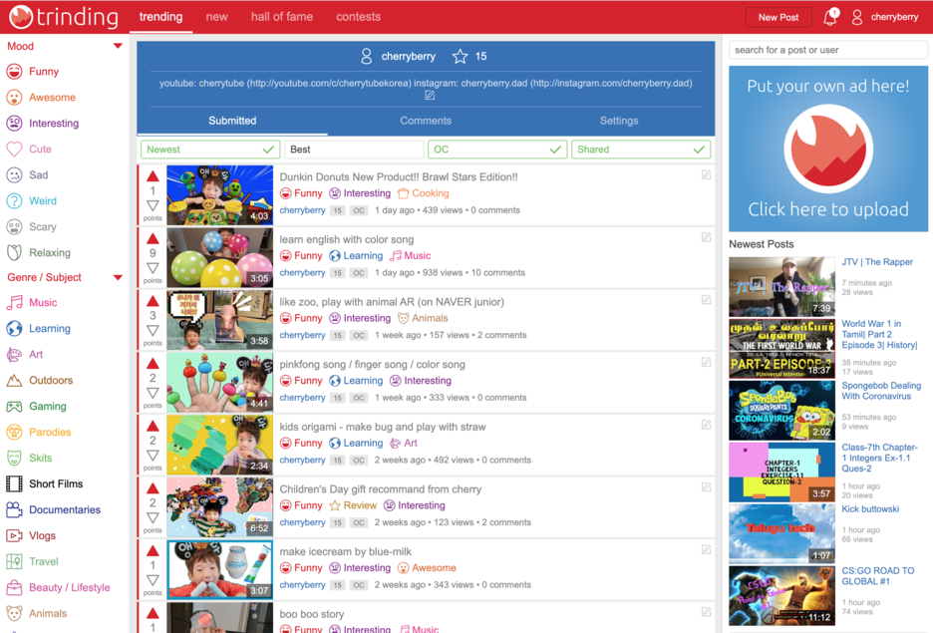Switch to the Submitted profile tab
This screenshot has width=933, height=633.
(232, 121)
